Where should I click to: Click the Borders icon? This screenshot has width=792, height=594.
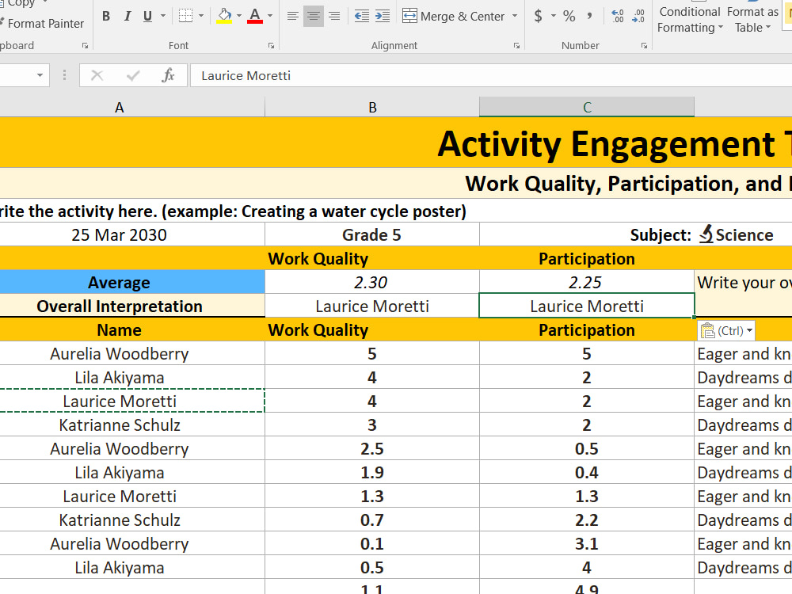pos(185,16)
